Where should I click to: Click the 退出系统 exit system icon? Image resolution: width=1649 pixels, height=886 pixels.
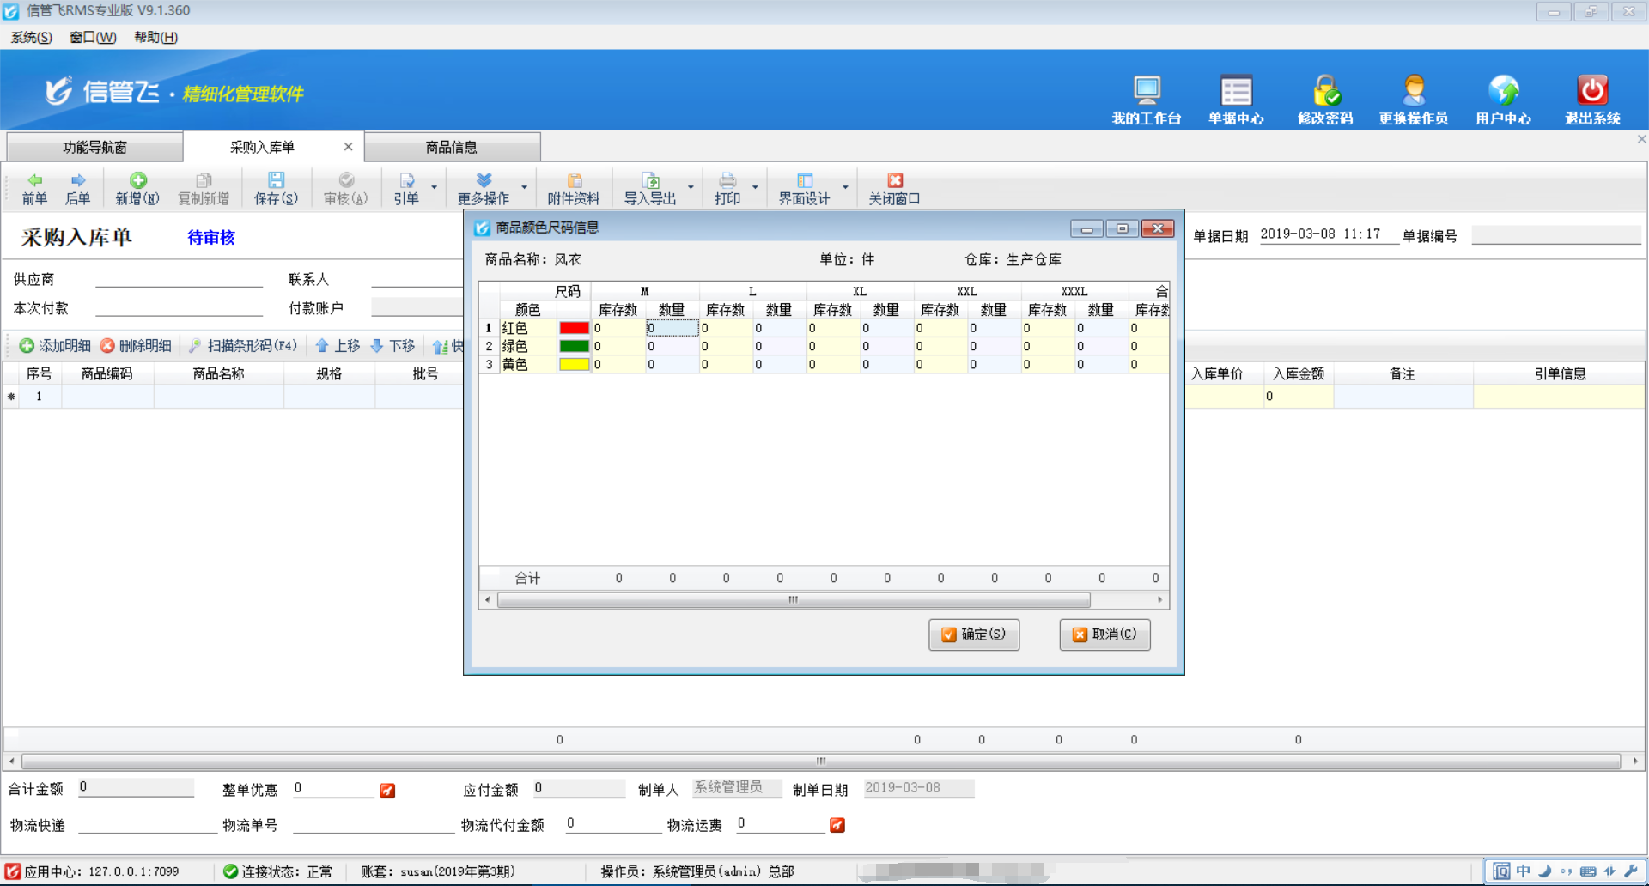coord(1592,91)
